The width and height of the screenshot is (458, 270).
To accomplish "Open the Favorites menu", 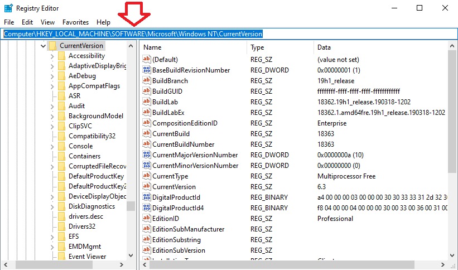I will pos(75,22).
